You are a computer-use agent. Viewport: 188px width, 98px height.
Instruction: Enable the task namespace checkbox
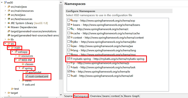(69, 67)
